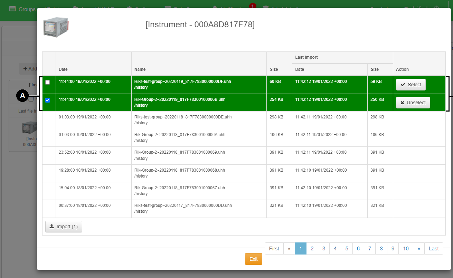The image size is (453, 278).
Task: Click the instrument image in the dialog header
Action: coord(56,27)
